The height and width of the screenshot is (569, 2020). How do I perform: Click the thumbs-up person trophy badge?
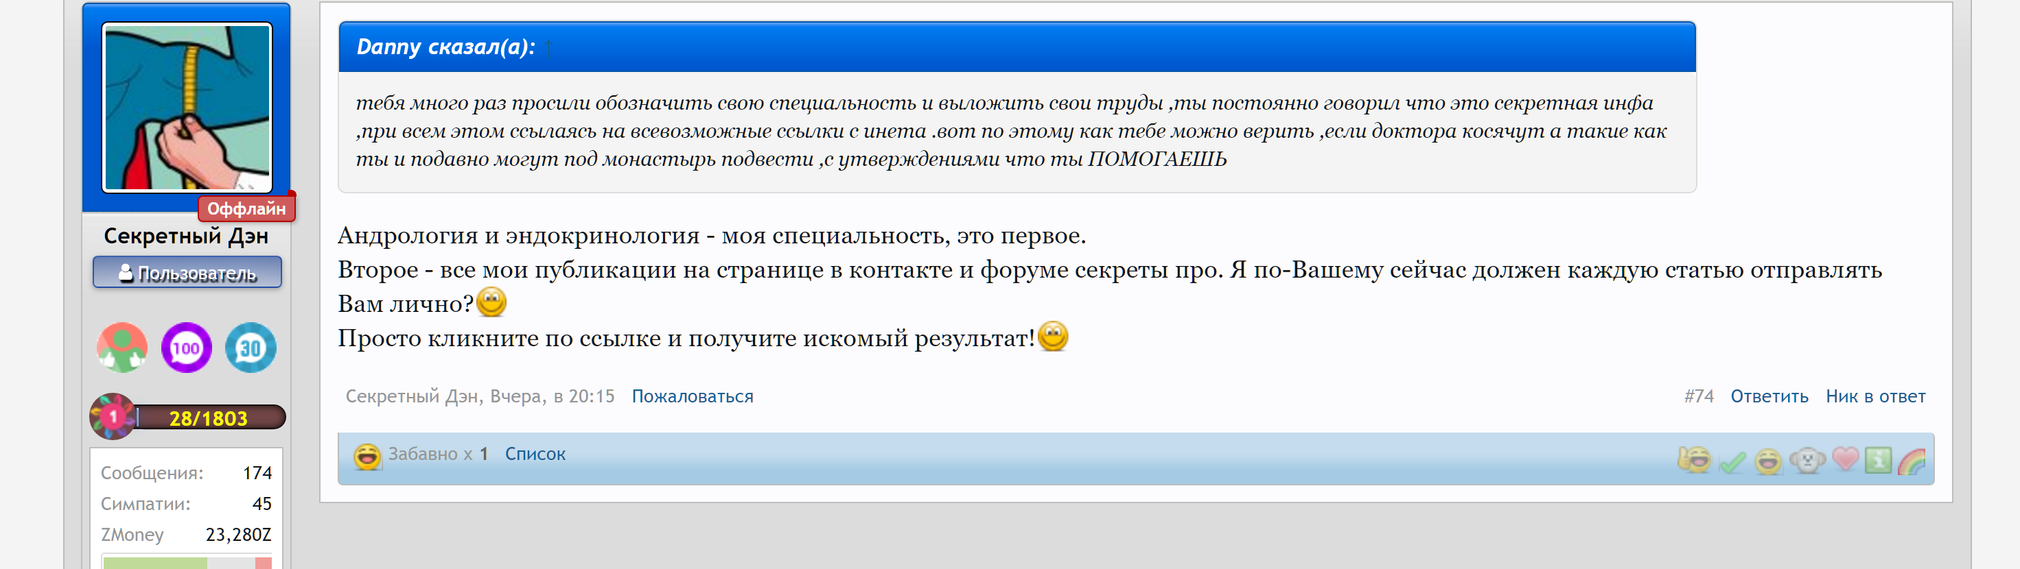122,348
